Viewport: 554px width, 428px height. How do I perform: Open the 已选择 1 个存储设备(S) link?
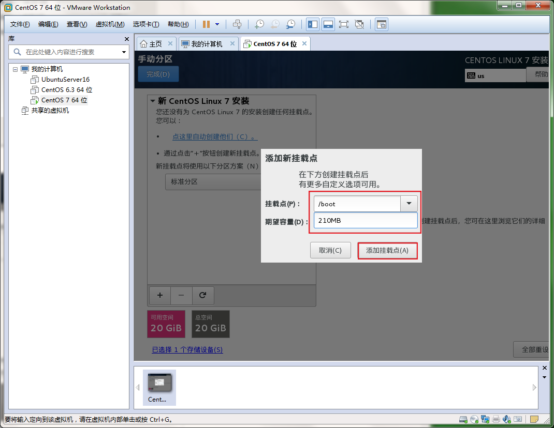(x=187, y=349)
